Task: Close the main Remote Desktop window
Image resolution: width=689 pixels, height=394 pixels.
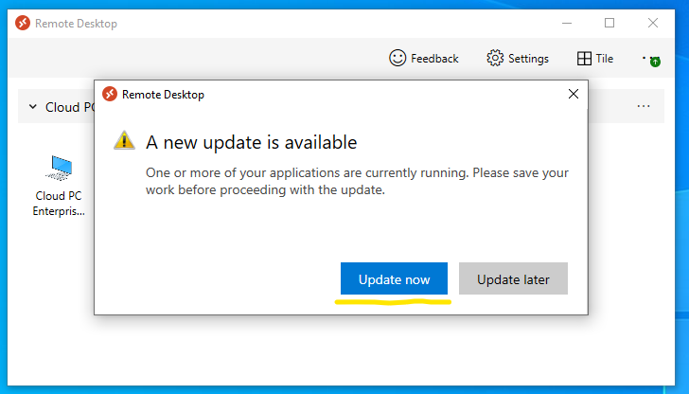Action: tap(653, 23)
